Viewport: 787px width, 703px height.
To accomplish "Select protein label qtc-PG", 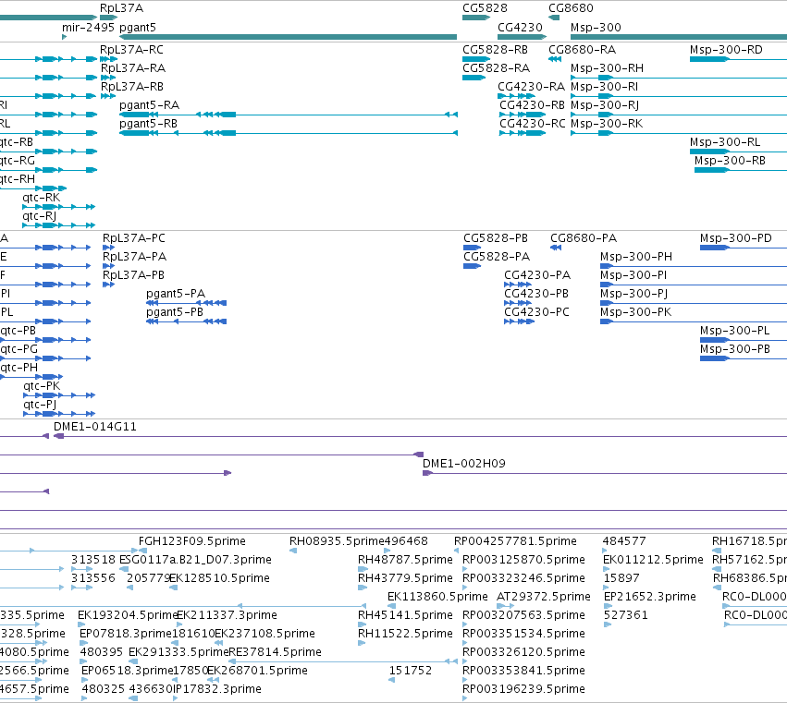I will point(18,349).
